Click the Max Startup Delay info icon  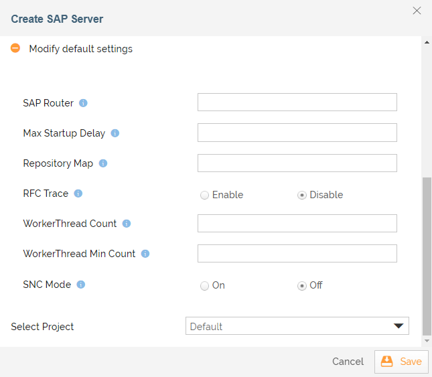coord(115,133)
